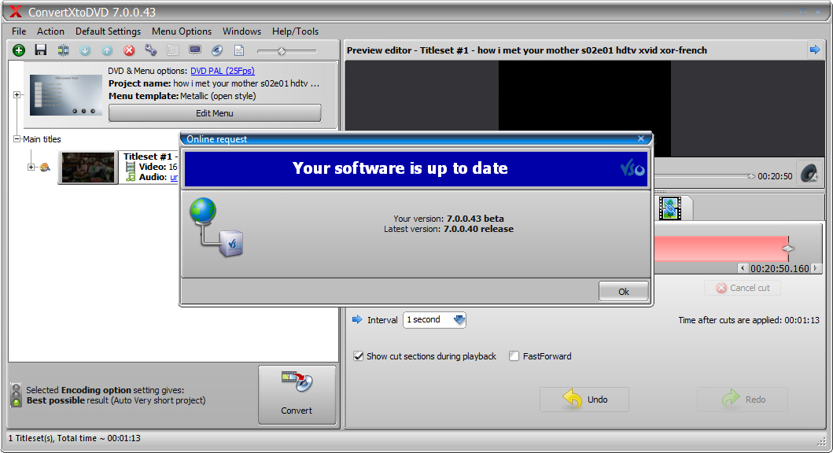This screenshot has width=833, height=453.
Task: Click the Main titles tree label
Action: point(42,139)
